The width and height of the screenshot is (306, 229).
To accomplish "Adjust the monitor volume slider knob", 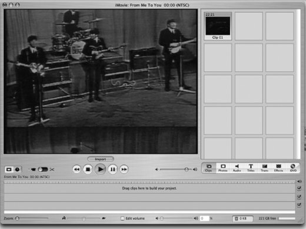I will coord(187,169).
